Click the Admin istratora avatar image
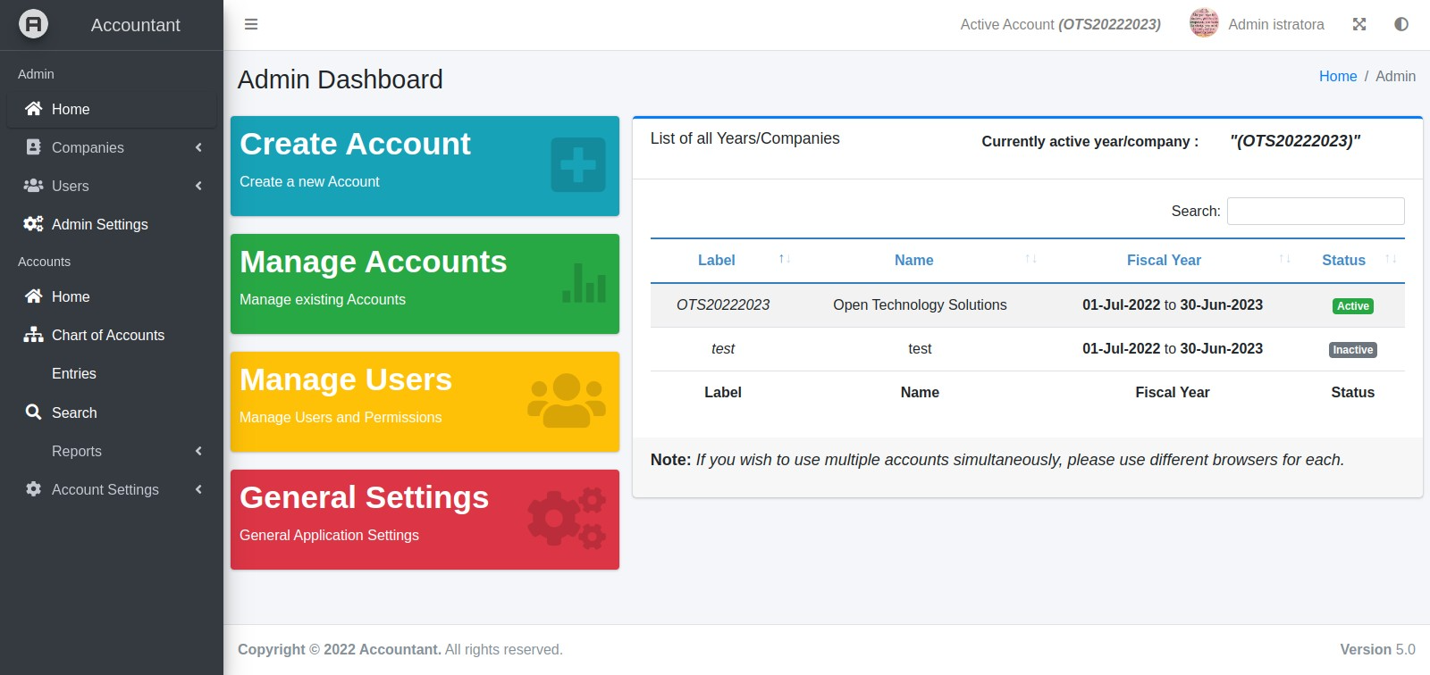Image resolution: width=1430 pixels, height=675 pixels. click(1204, 24)
